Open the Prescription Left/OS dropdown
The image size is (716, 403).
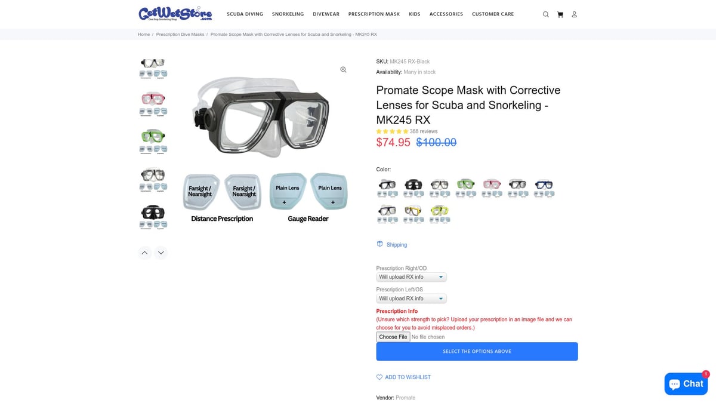pos(411,298)
